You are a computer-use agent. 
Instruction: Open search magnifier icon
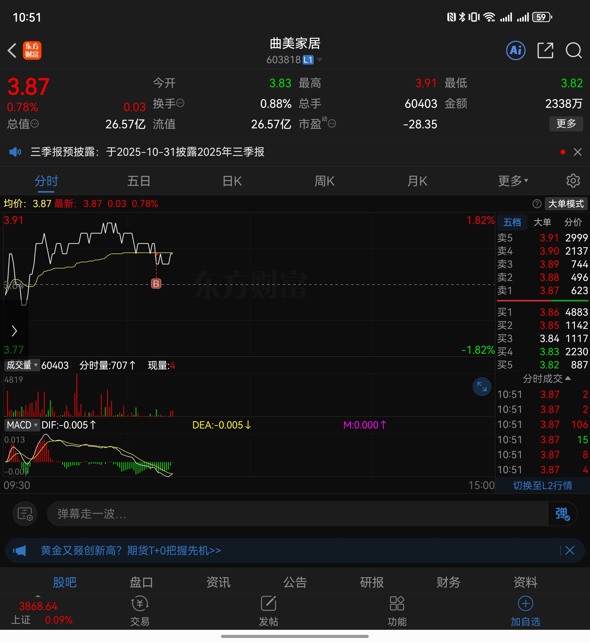(573, 51)
